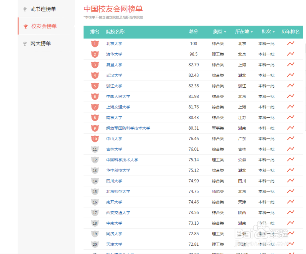Viewport: 306px width, 254px height.
Task: Switch to 网大榜单 sidebar tab
Action: pyautogui.click(x=41, y=43)
